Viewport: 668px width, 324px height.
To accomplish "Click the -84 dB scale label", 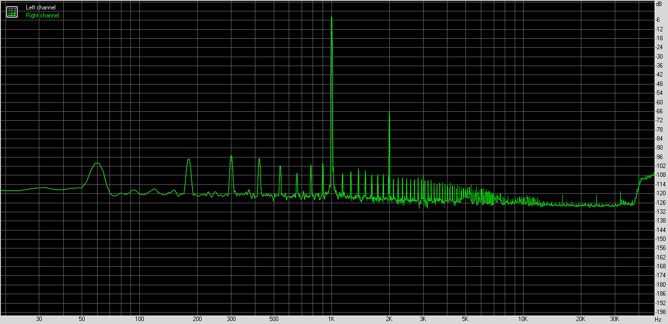I will click(x=659, y=138).
